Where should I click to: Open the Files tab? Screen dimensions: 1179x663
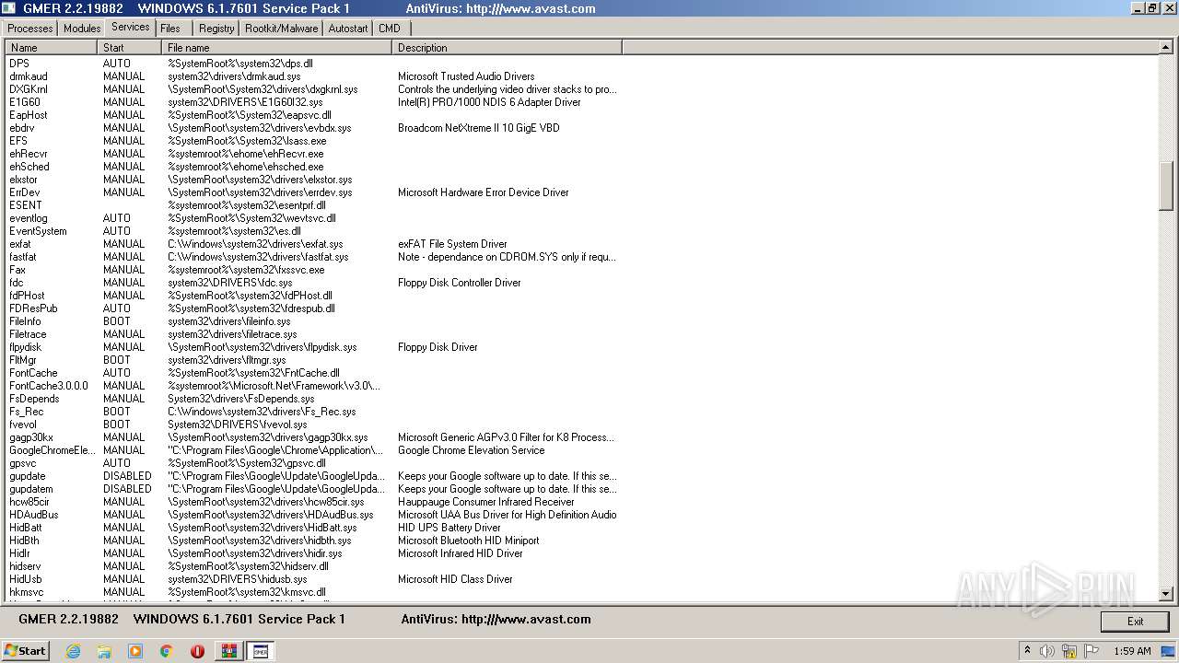tap(170, 29)
